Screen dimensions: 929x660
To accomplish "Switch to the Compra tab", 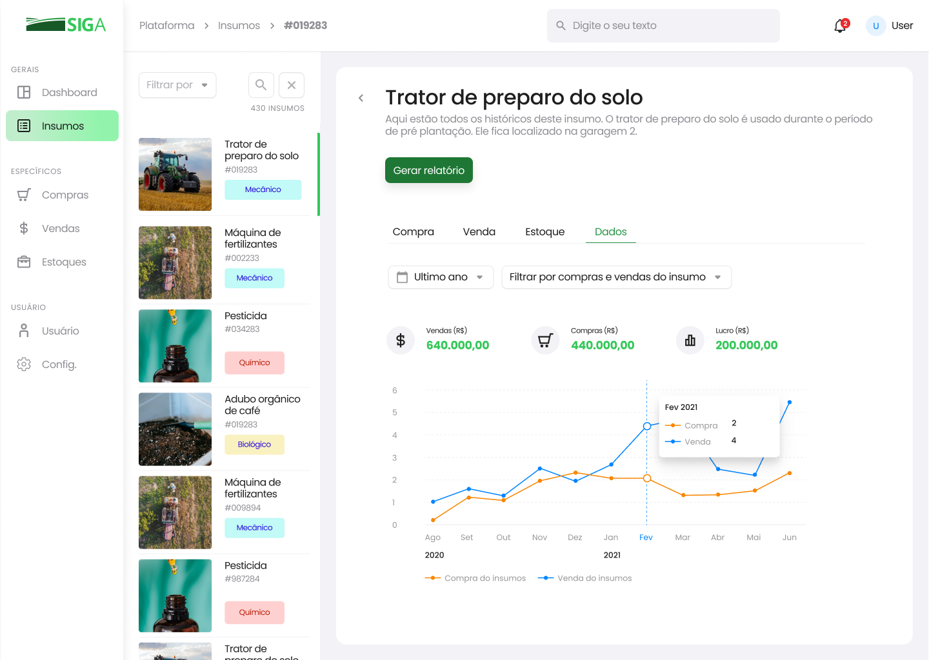I will pos(413,232).
